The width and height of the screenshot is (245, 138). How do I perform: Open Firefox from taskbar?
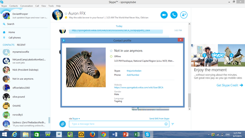pos(92,135)
